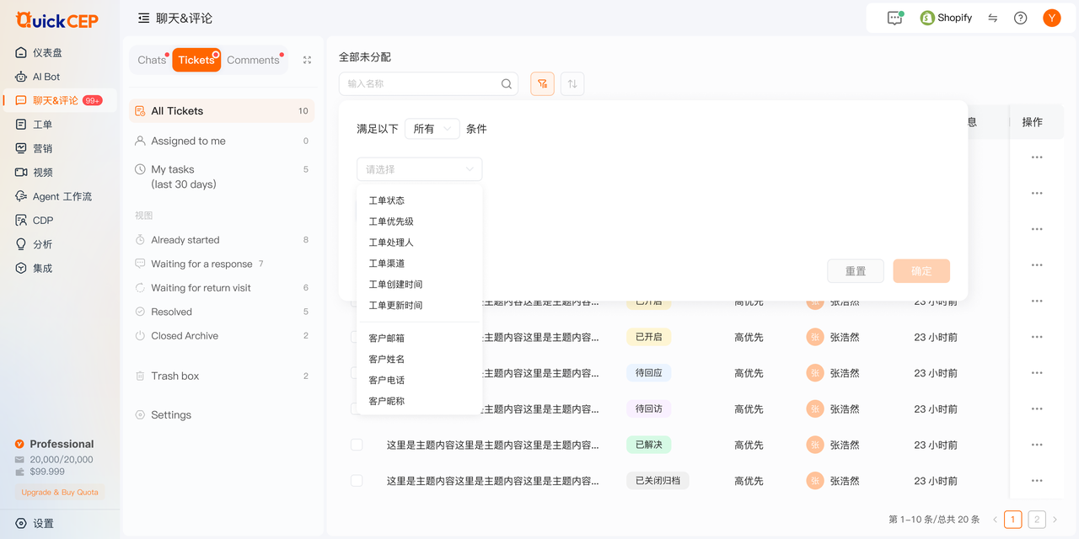
Task: Collapse the sidebar with the menu icon
Action: (143, 18)
